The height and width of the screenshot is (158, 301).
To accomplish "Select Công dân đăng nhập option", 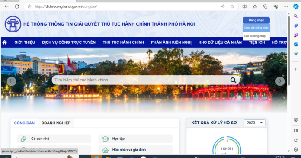I will [256, 28].
